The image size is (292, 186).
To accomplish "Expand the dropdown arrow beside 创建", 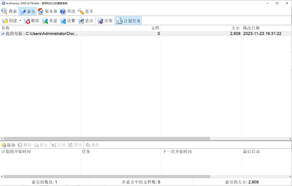I will click(20, 20).
